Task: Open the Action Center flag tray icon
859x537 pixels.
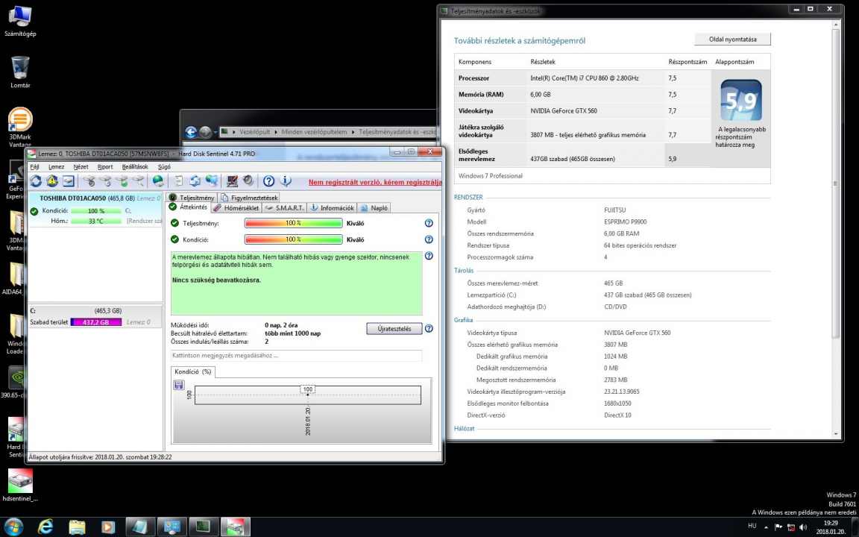Action: click(x=778, y=527)
